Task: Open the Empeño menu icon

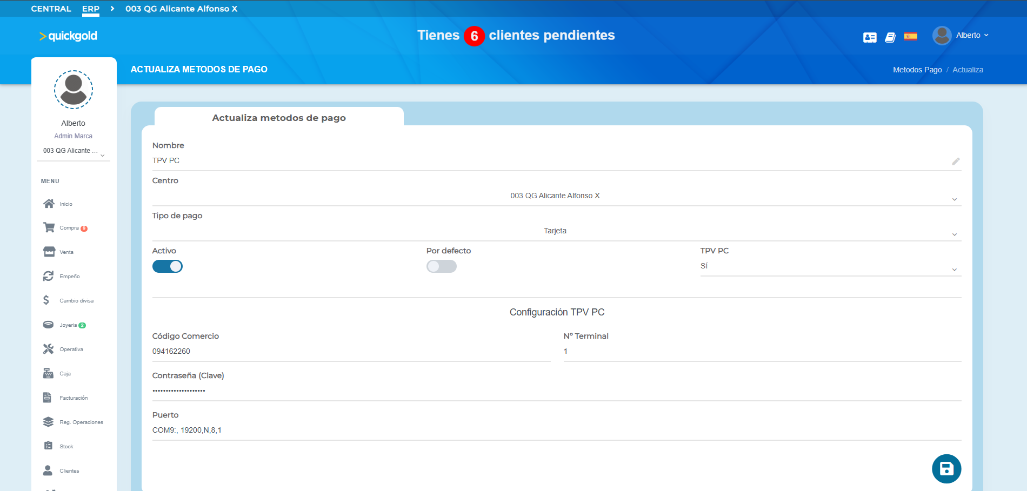Action: click(49, 276)
